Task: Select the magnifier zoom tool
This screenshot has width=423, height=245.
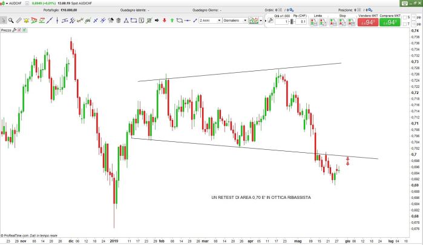Action: click(x=11, y=20)
